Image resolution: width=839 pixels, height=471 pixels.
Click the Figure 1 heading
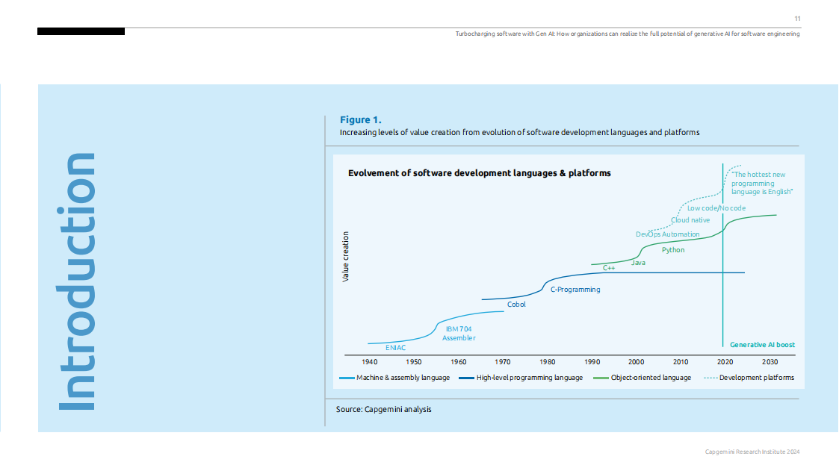point(360,119)
